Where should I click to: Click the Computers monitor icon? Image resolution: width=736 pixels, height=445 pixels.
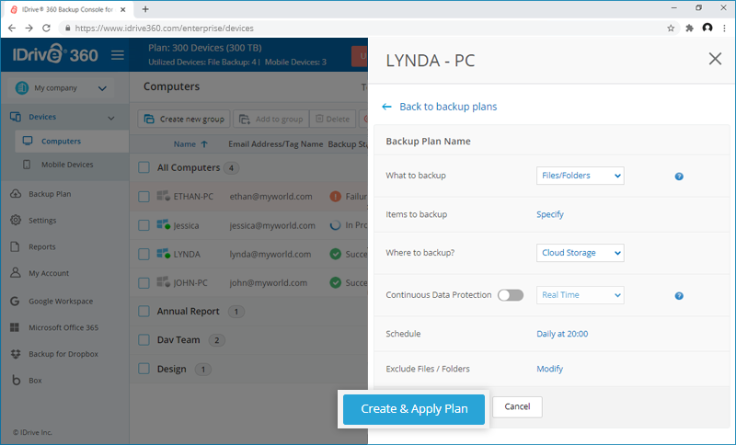pyautogui.click(x=28, y=141)
